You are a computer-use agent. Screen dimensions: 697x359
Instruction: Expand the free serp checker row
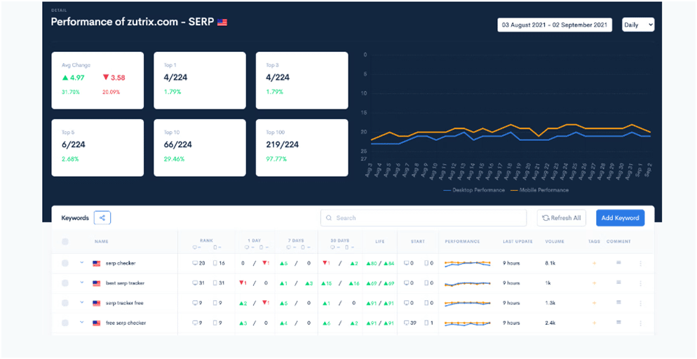(x=81, y=323)
